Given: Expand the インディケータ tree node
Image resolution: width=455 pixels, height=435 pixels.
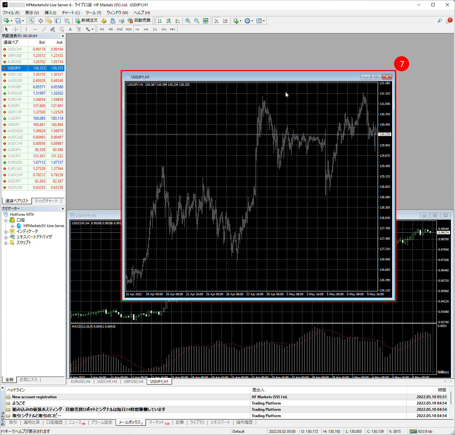Looking at the screenshot, I should pos(6,231).
